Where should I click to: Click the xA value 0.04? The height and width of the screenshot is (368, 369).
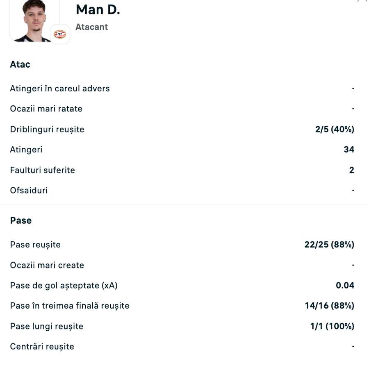pos(345,285)
